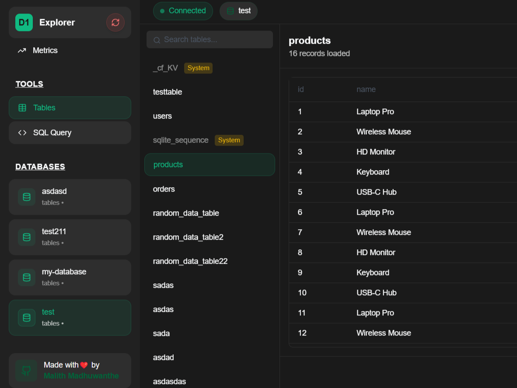Click the Connected status badge
Screen dimensions: 517x388
pos(183,11)
